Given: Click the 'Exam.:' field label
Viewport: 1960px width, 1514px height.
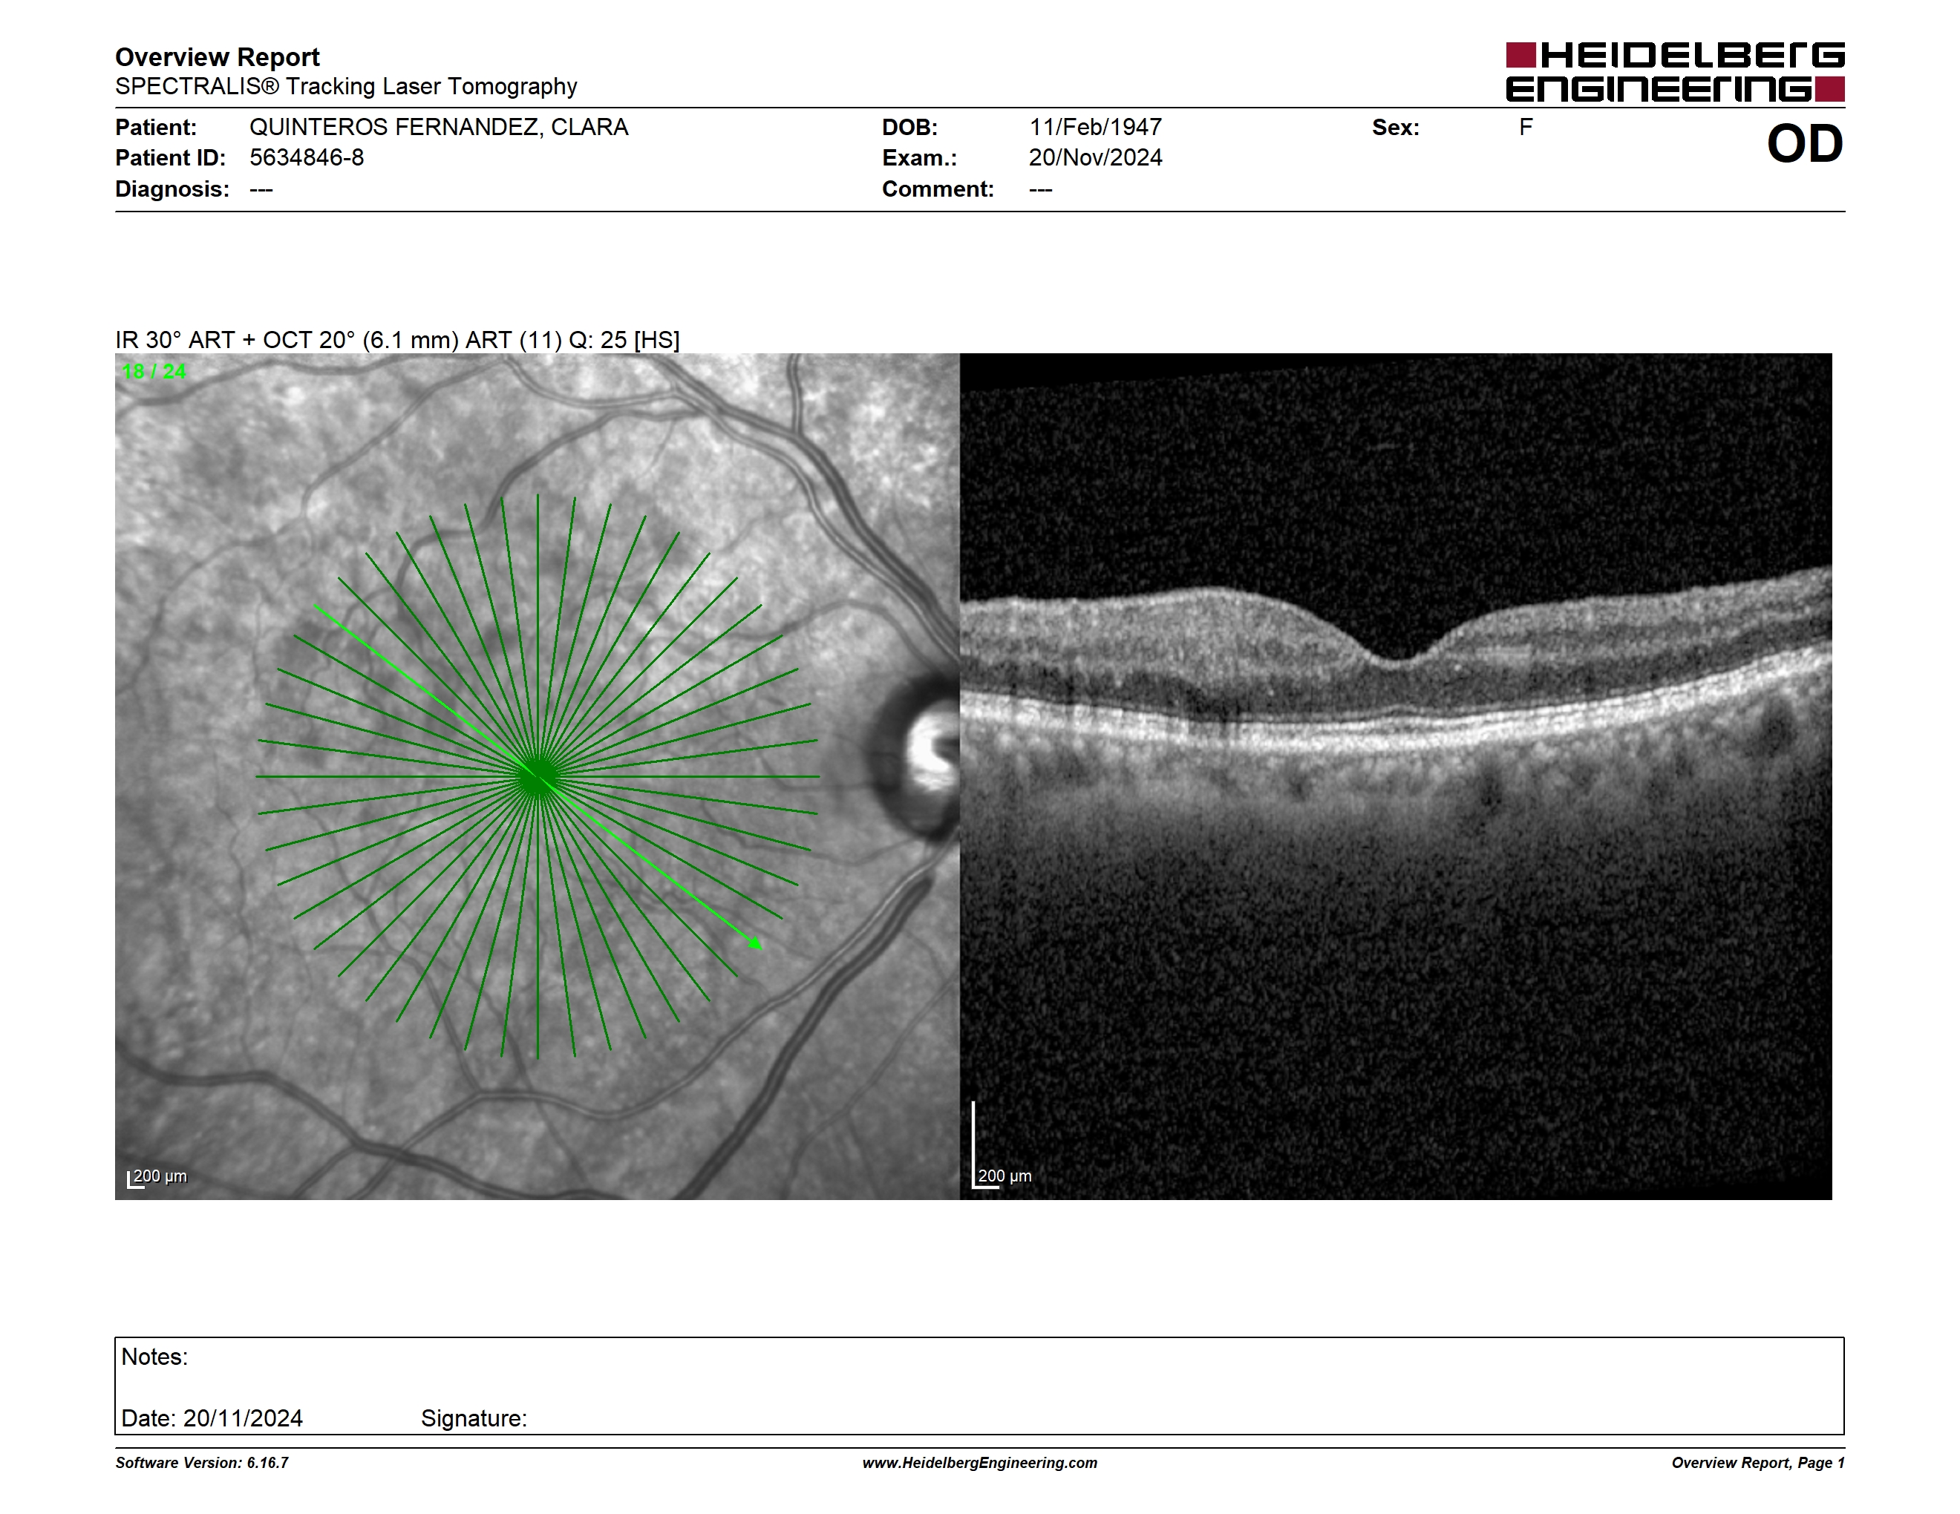Looking at the screenshot, I should [x=920, y=158].
